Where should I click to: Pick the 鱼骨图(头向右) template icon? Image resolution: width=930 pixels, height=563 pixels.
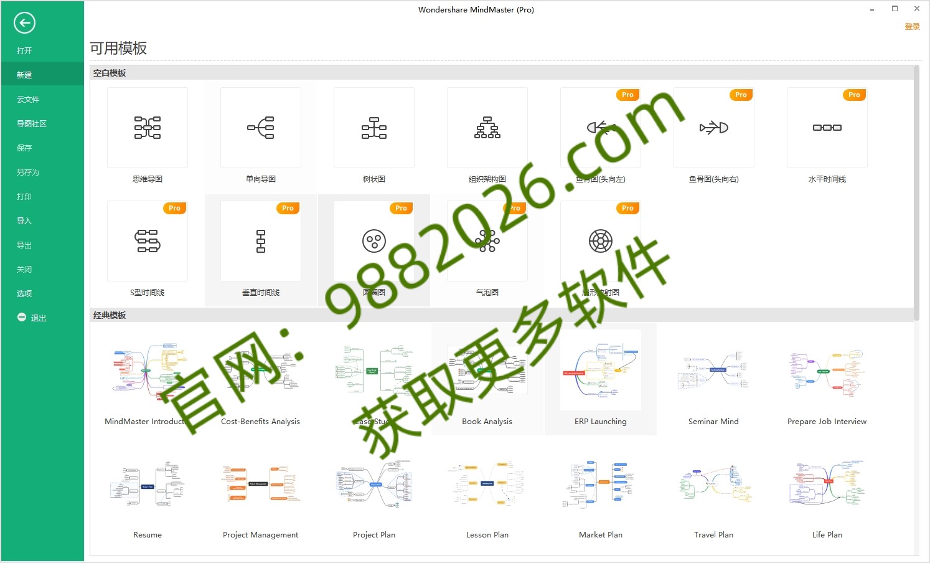(x=714, y=128)
